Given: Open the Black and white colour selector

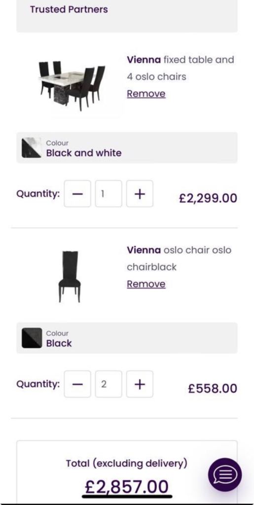Looking at the screenshot, I should click(127, 147).
